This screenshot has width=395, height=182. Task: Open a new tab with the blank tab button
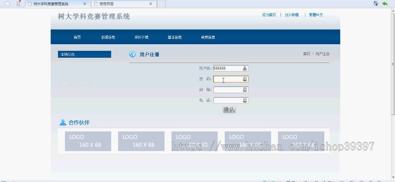pyautogui.click(x=162, y=4)
